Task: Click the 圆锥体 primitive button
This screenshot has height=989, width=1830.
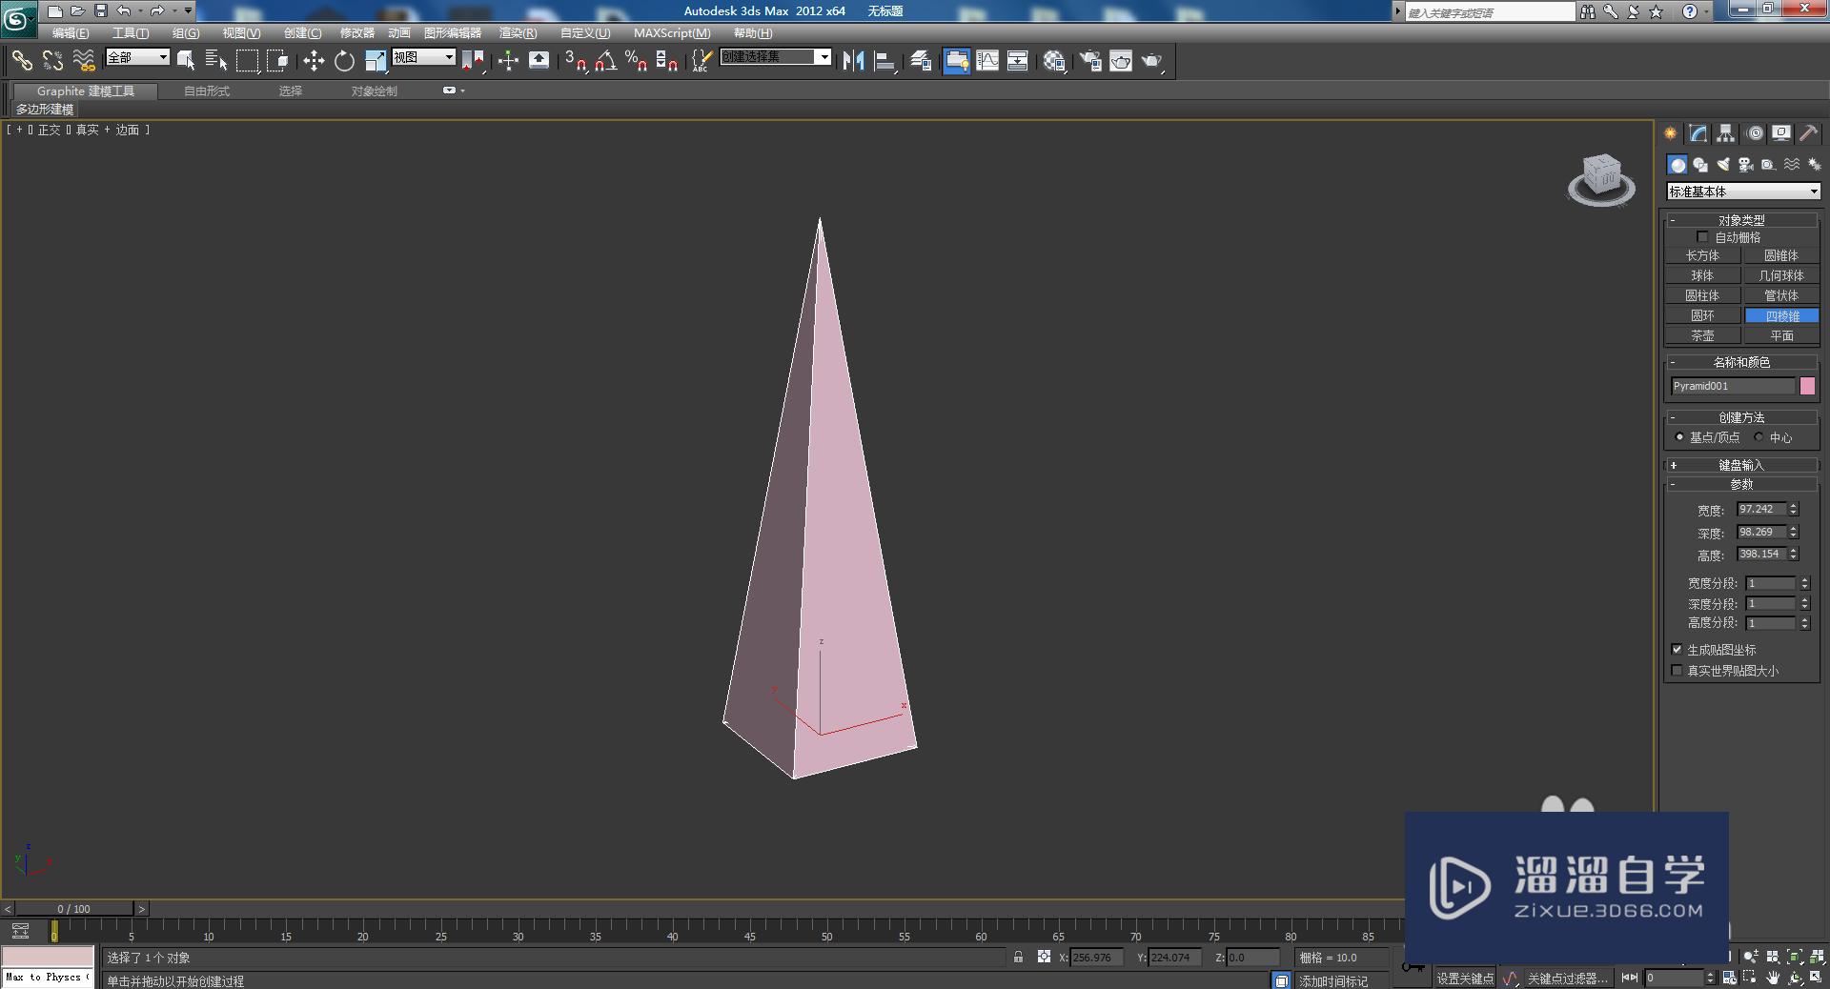Action: (x=1781, y=256)
